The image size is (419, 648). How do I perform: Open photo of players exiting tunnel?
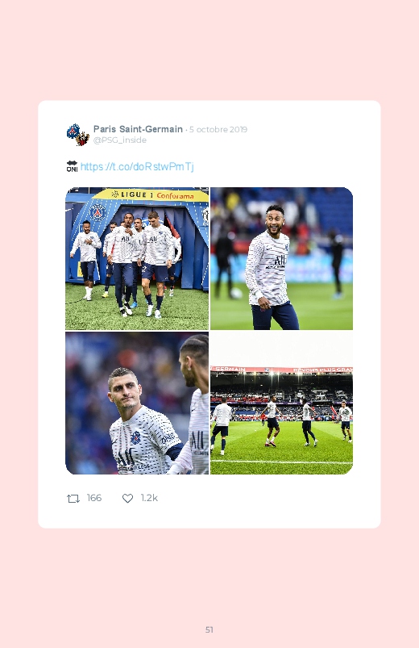click(137, 259)
